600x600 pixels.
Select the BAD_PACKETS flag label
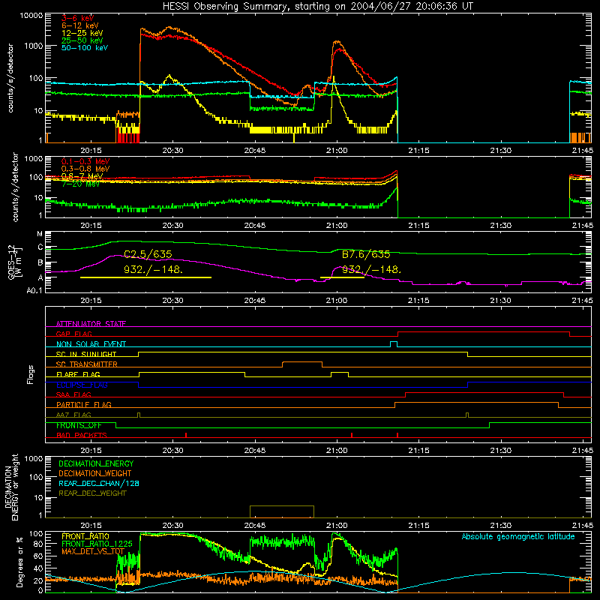point(82,435)
